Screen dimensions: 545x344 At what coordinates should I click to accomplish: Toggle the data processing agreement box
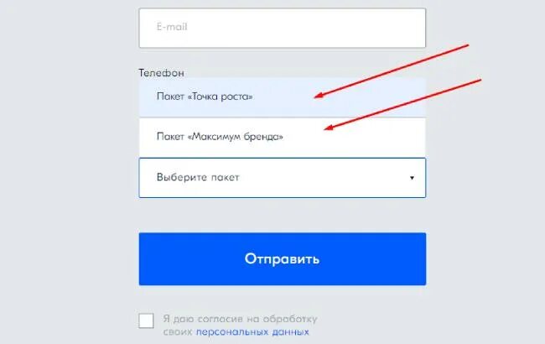(146, 321)
